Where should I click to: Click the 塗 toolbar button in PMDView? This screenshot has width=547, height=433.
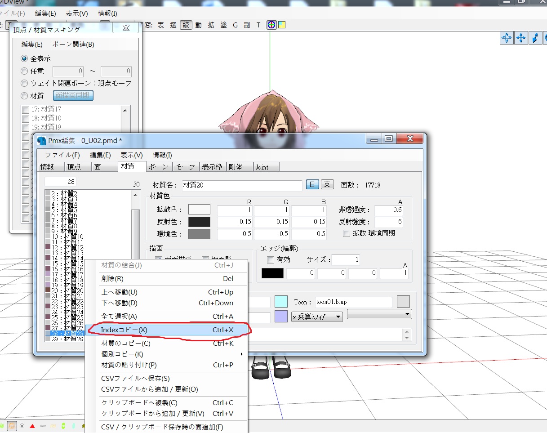click(223, 25)
